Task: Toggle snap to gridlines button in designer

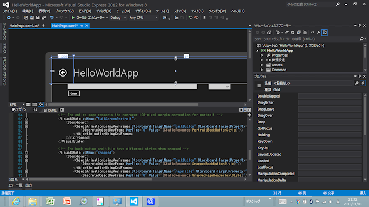Action: 35,105
